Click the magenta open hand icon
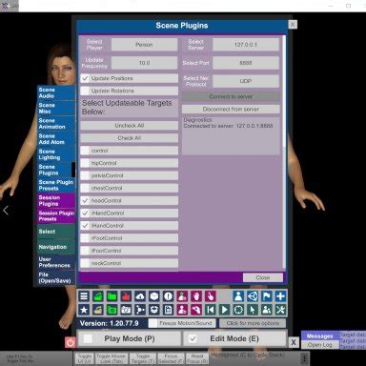 point(196,296)
